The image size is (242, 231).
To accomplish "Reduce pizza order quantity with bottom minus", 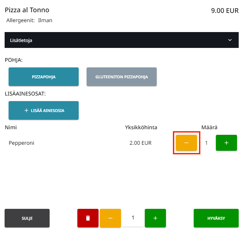I will (x=110, y=218).
